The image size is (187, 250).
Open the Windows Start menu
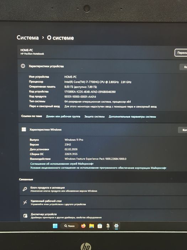coord(55,226)
